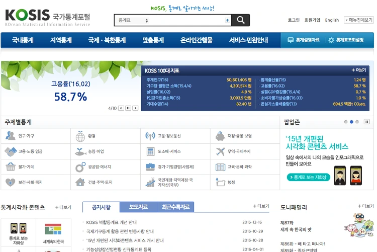Screen dimensions: 377x252
Task: Open the 물가·가계 basket icon
Action: click(x=11, y=167)
